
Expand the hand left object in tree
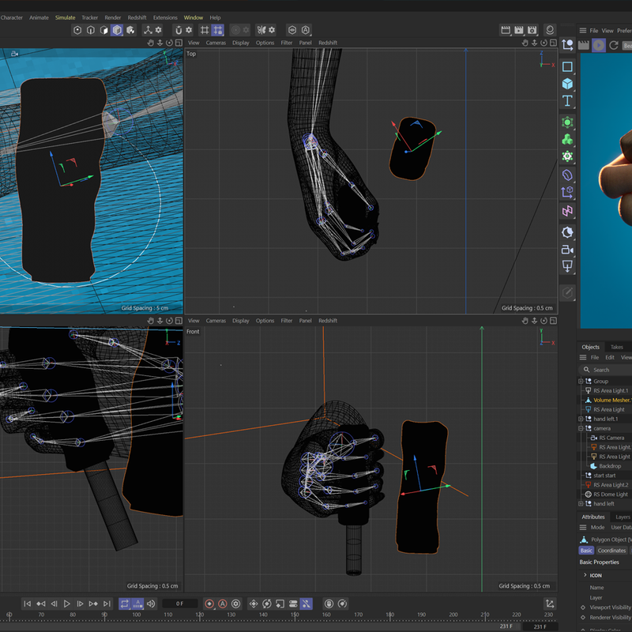tap(581, 504)
